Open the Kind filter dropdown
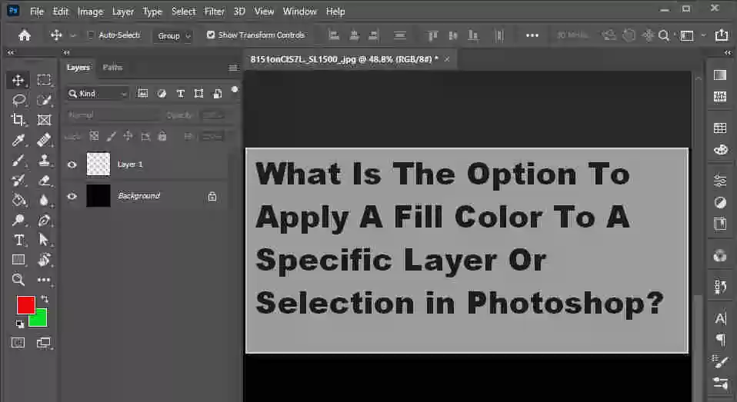This screenshot has height=402, width=737. point(97,94)
